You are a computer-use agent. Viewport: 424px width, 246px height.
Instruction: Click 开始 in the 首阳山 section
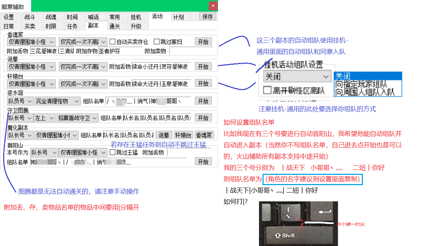(x=203, y=161)
